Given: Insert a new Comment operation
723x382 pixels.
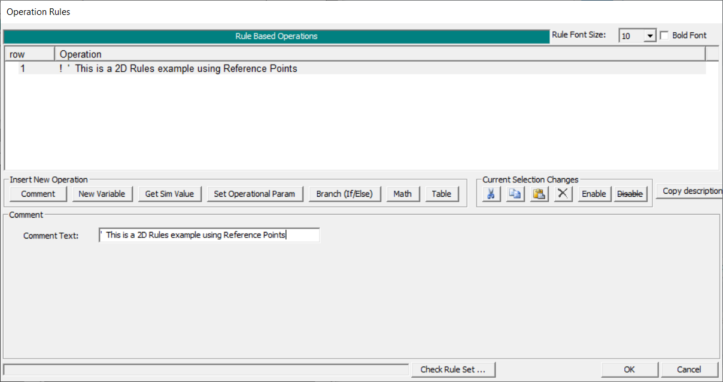Looking at the screenshot, I should pos(38,194).
